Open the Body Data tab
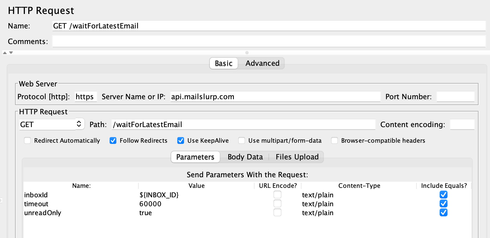Screen dimensions: 490x238 245,157
